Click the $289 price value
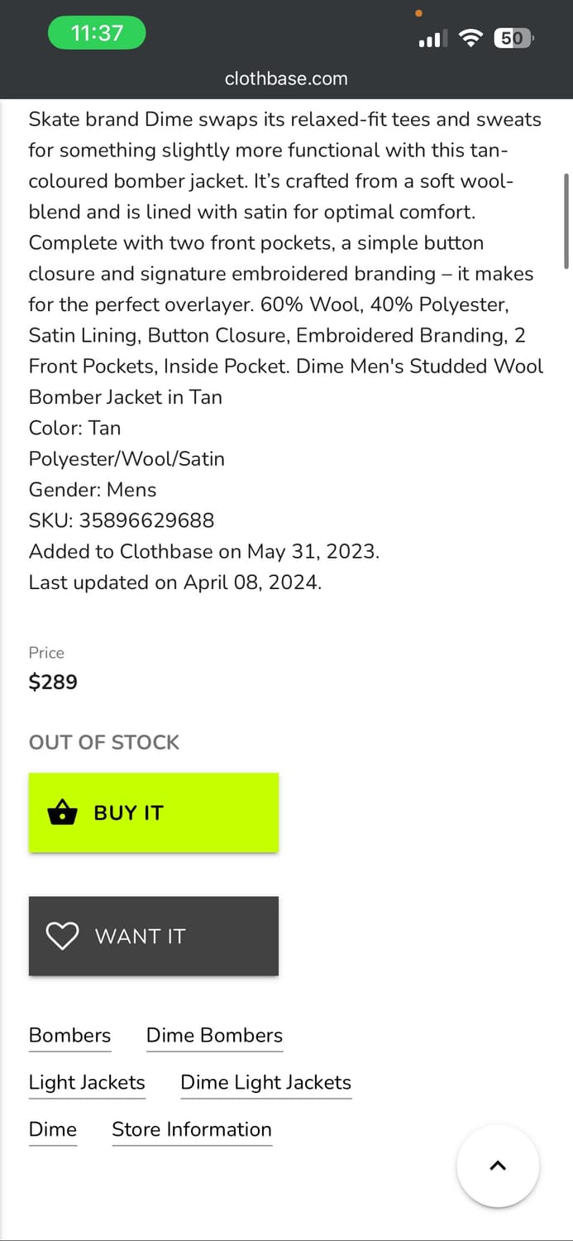Image resolution: width=573 pixels, height=1241 pixels. pyautogui.click(x=53, y=682)
